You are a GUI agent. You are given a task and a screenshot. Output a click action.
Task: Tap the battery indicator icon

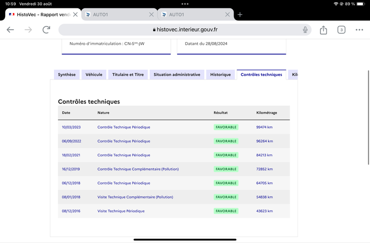(361, 4)
